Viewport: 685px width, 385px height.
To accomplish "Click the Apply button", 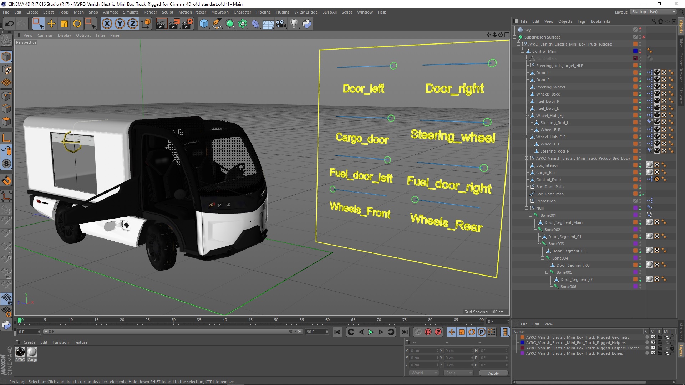I will [493, 373].
